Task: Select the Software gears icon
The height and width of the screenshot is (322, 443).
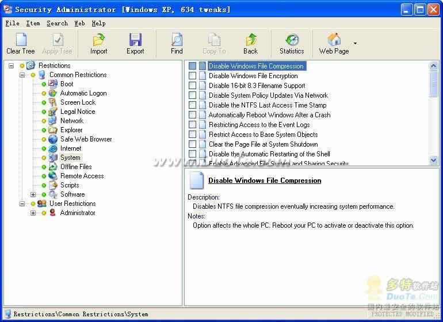Action: point(53,194)
